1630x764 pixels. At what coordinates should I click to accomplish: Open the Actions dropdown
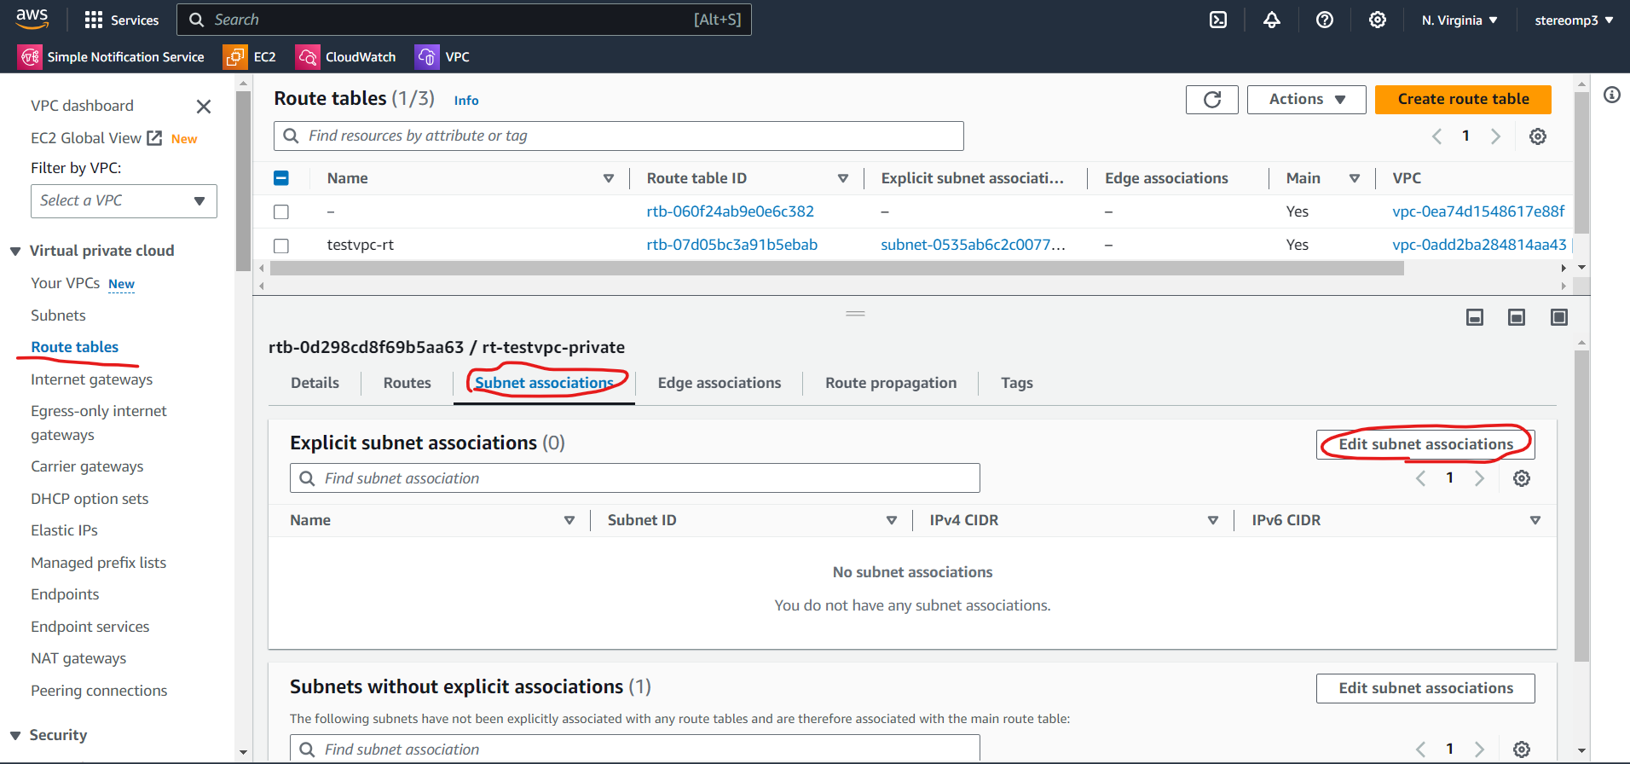point(1306,100)
